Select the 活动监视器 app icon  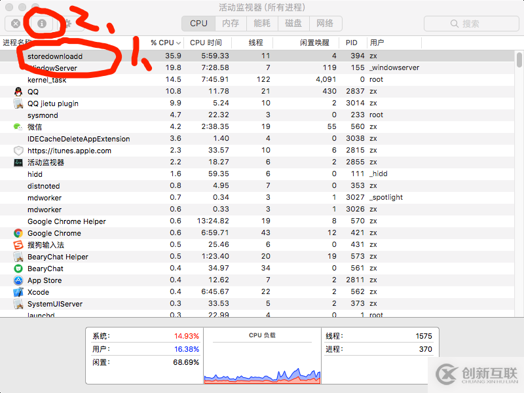18,162
